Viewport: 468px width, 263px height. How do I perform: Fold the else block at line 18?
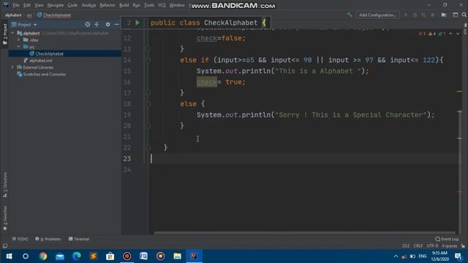click(x=148, y=104)
